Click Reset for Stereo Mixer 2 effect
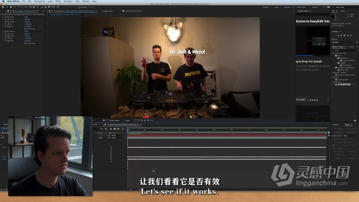This screenshot has height=202, width=359. (26, 31)
